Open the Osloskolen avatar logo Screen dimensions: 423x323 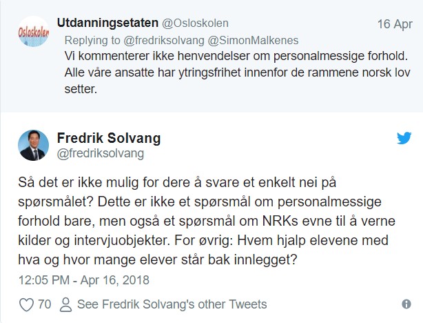pos(33,32)
